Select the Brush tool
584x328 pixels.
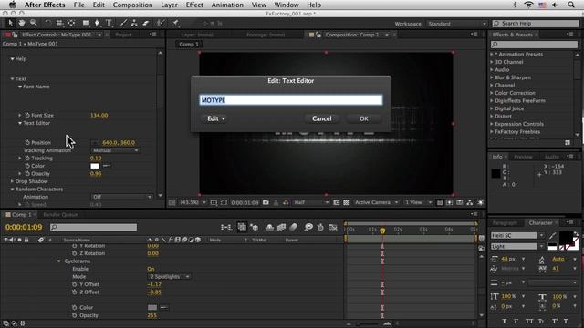point(123,23)
